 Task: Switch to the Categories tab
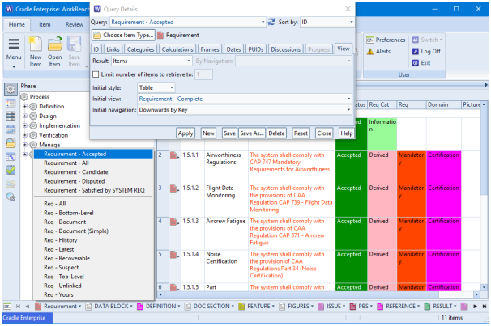click(x=141, y=49)
